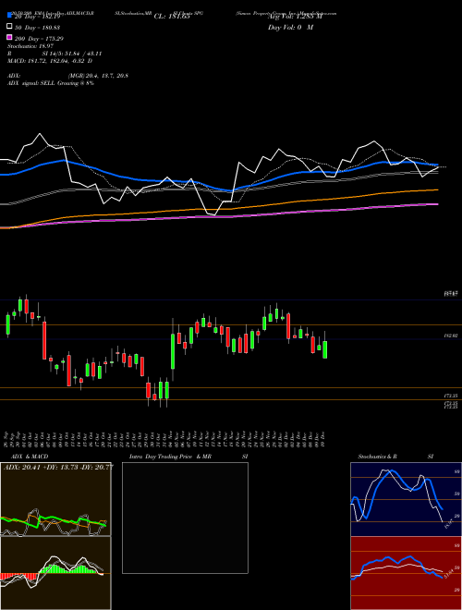Click the 'Day Vol: 0 M' value
Viewport: 462px width, 610px height.
[290, 27]
